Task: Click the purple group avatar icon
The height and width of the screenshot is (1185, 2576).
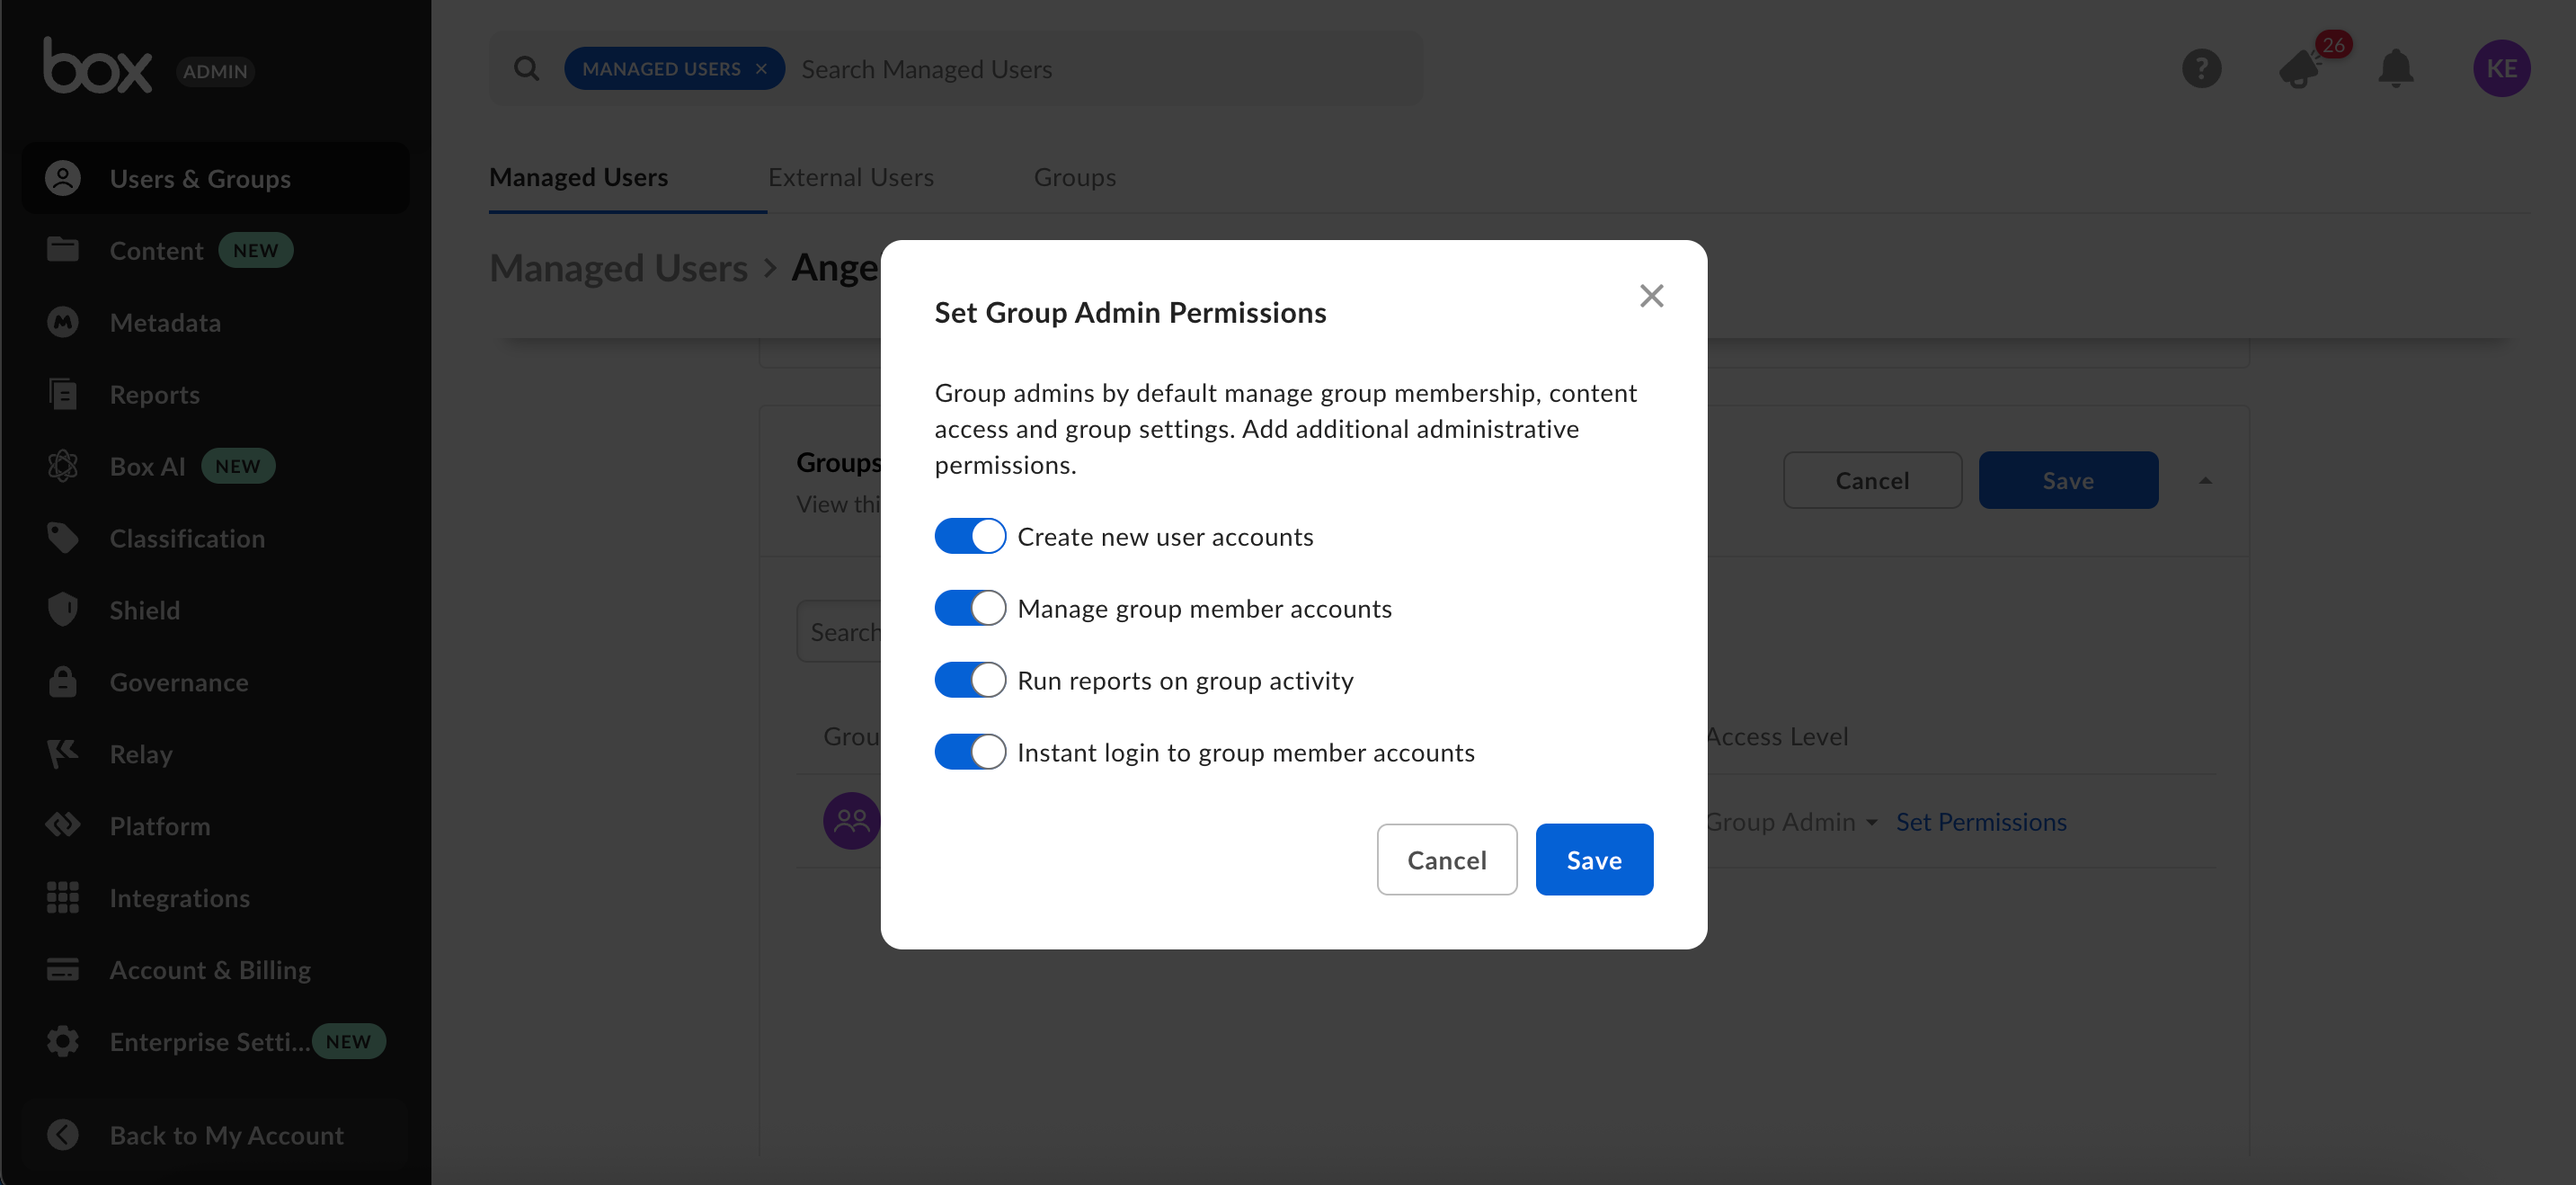Action: pyautogui.click(x=851, y=821)
